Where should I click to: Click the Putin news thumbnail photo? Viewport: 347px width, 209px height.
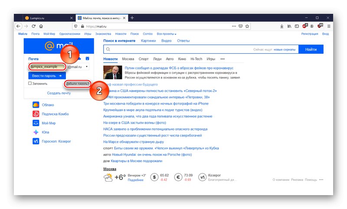(x=113, y=72)
